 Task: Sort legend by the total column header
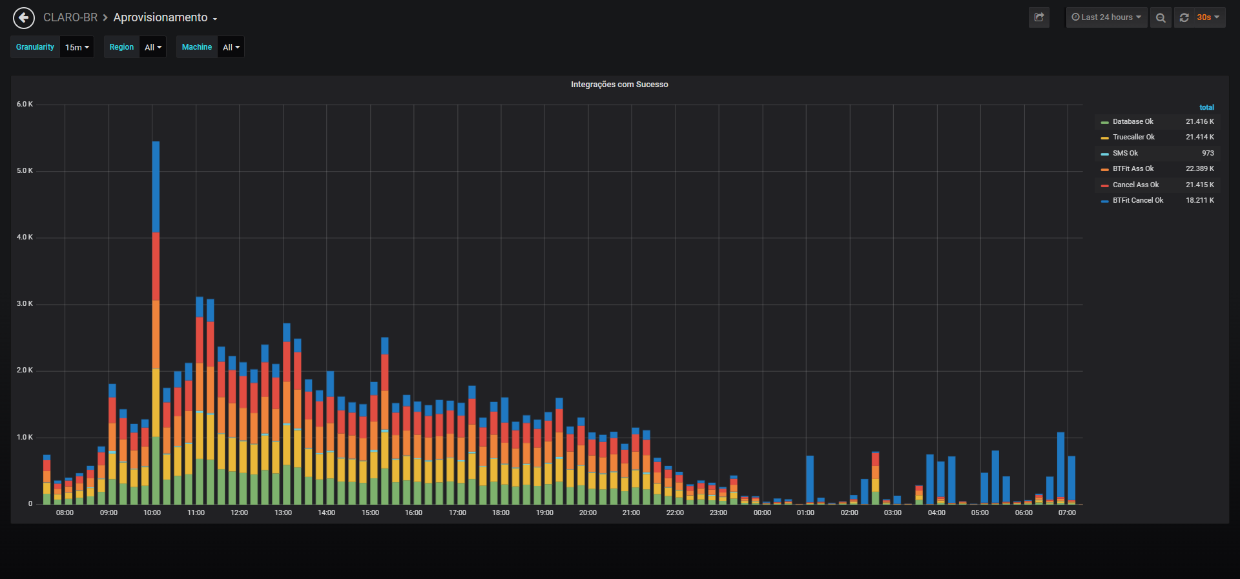tap(1206, 107)
